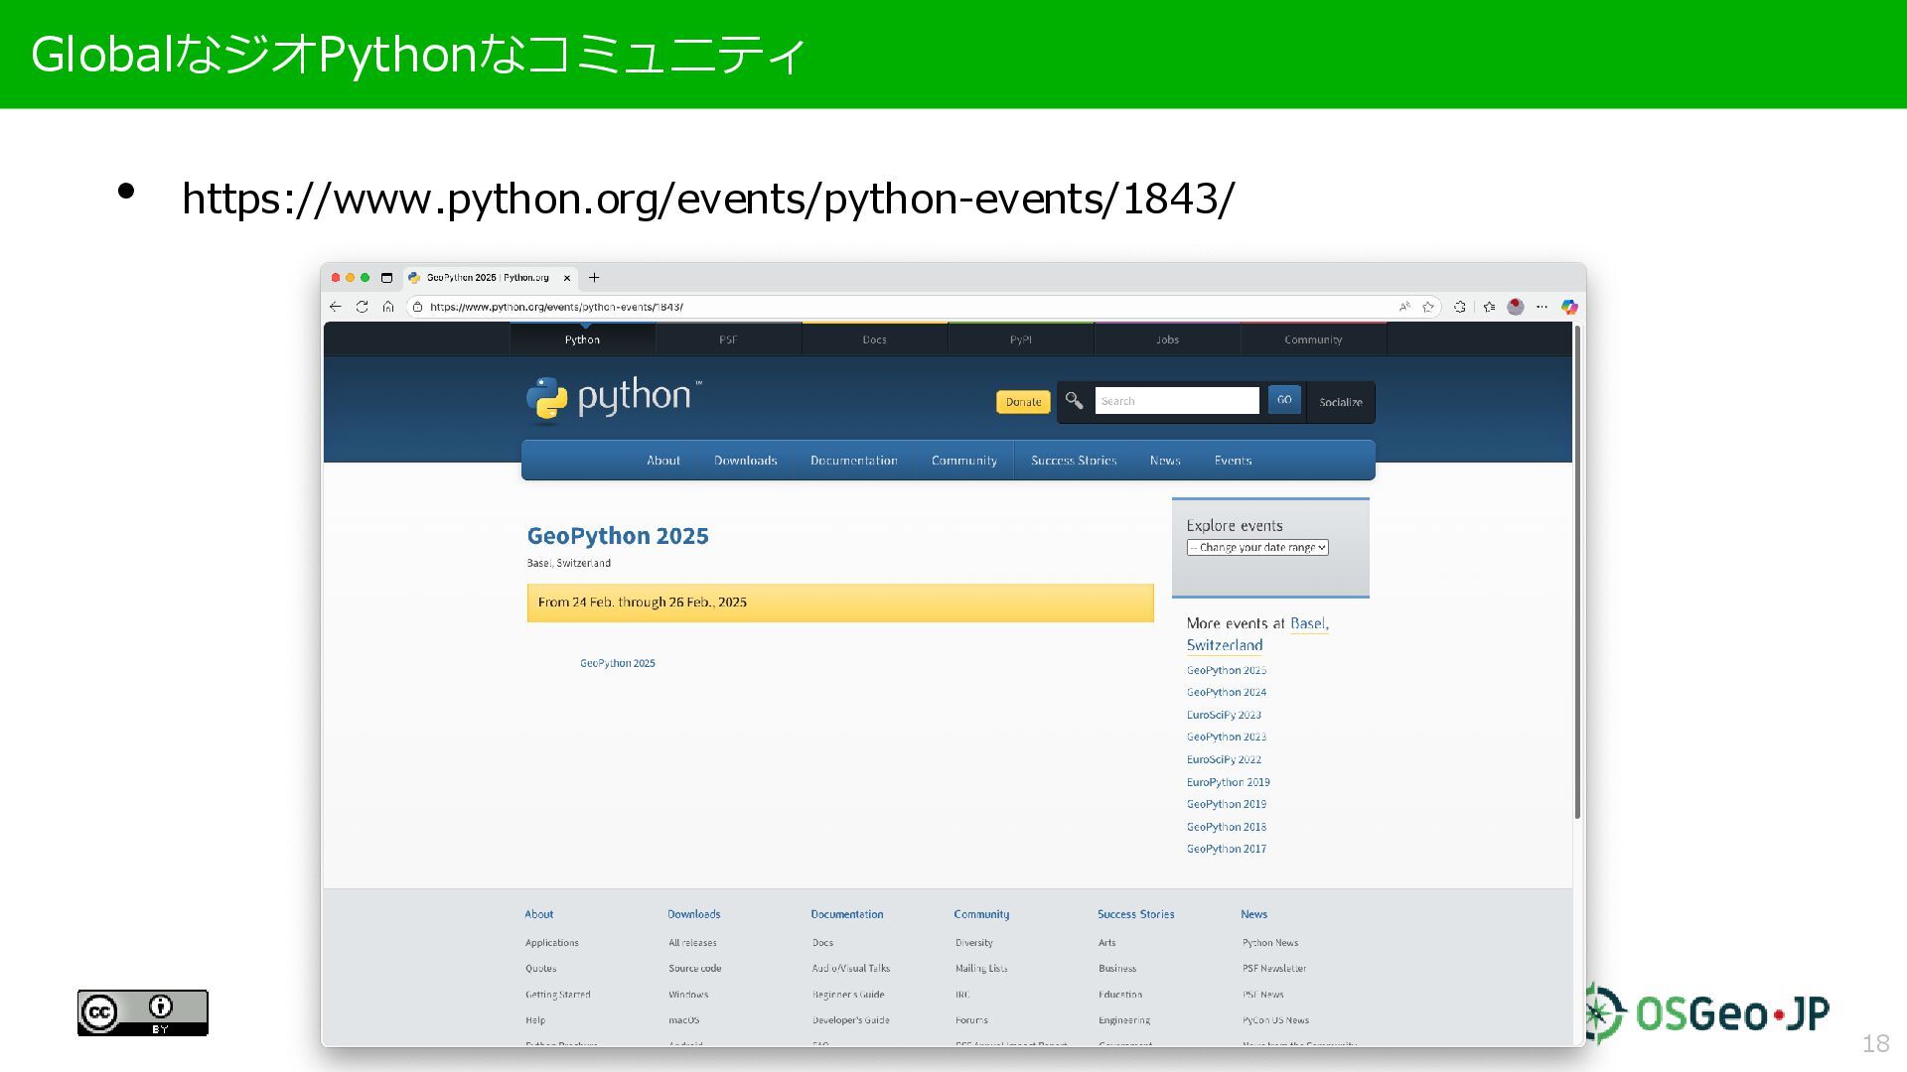The image size is (1907, 1072).
Task: Click the Socialize button
Action: click(1341, 402)
